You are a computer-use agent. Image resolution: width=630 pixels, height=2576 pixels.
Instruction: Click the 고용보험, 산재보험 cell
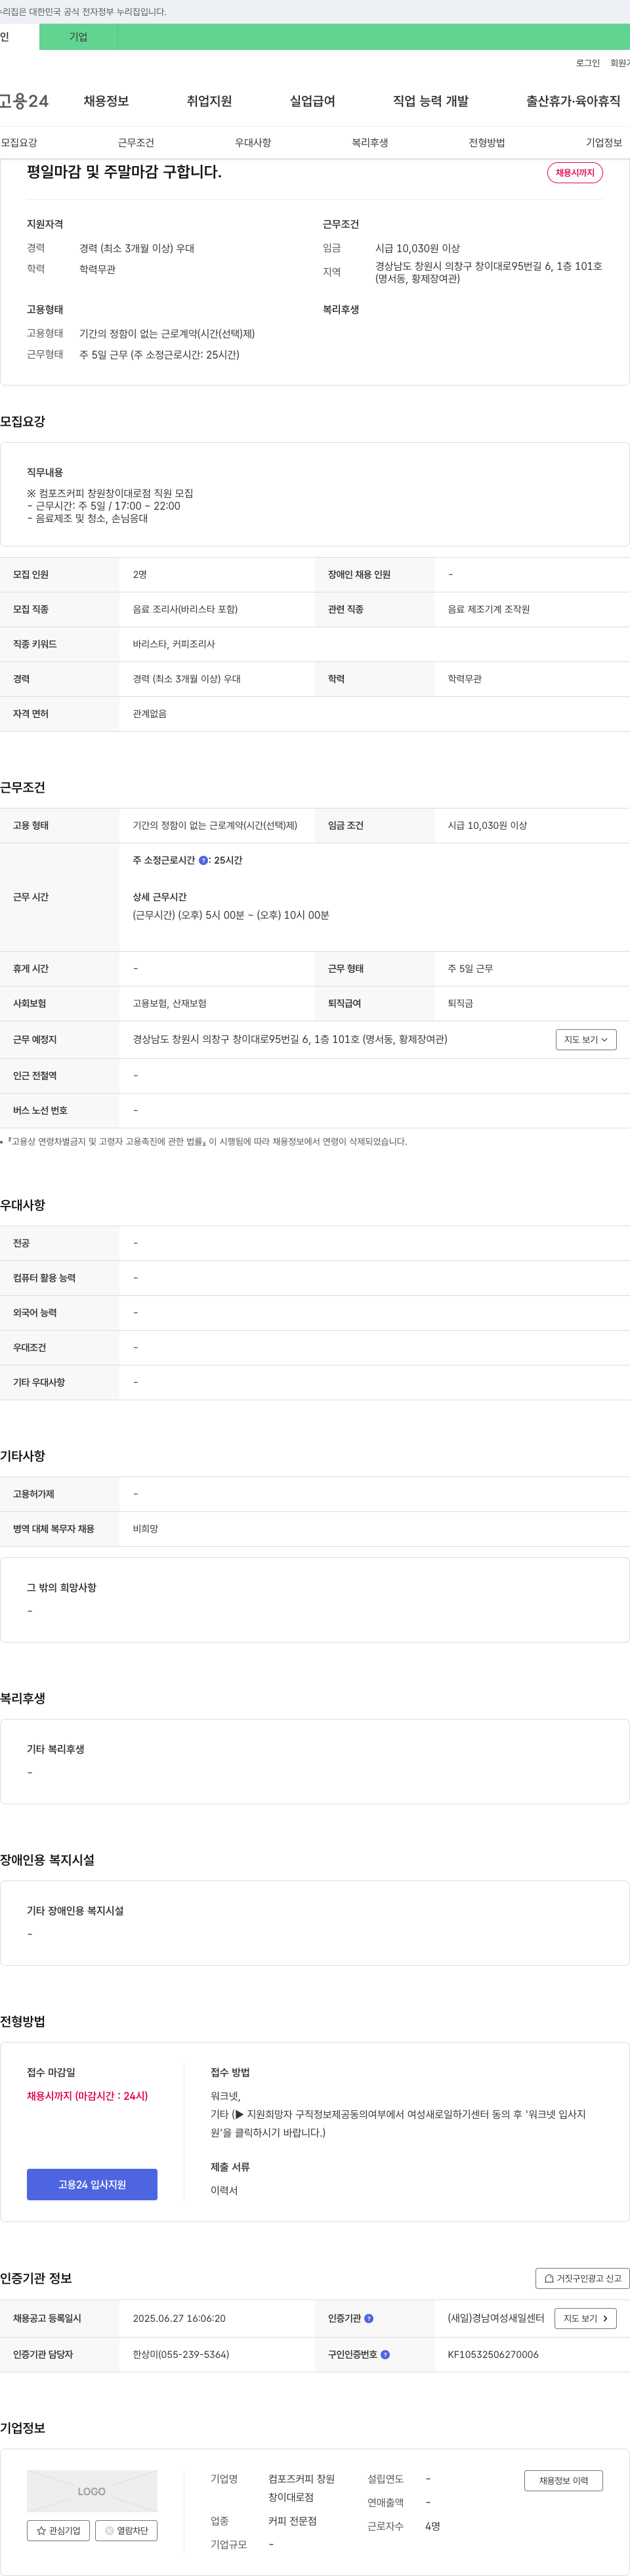[170, 1003]
